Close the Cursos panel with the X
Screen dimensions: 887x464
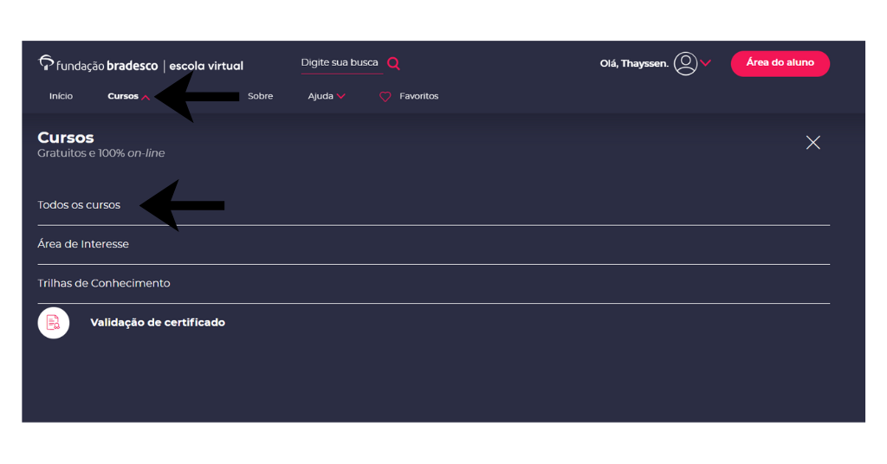pos(813,143)
